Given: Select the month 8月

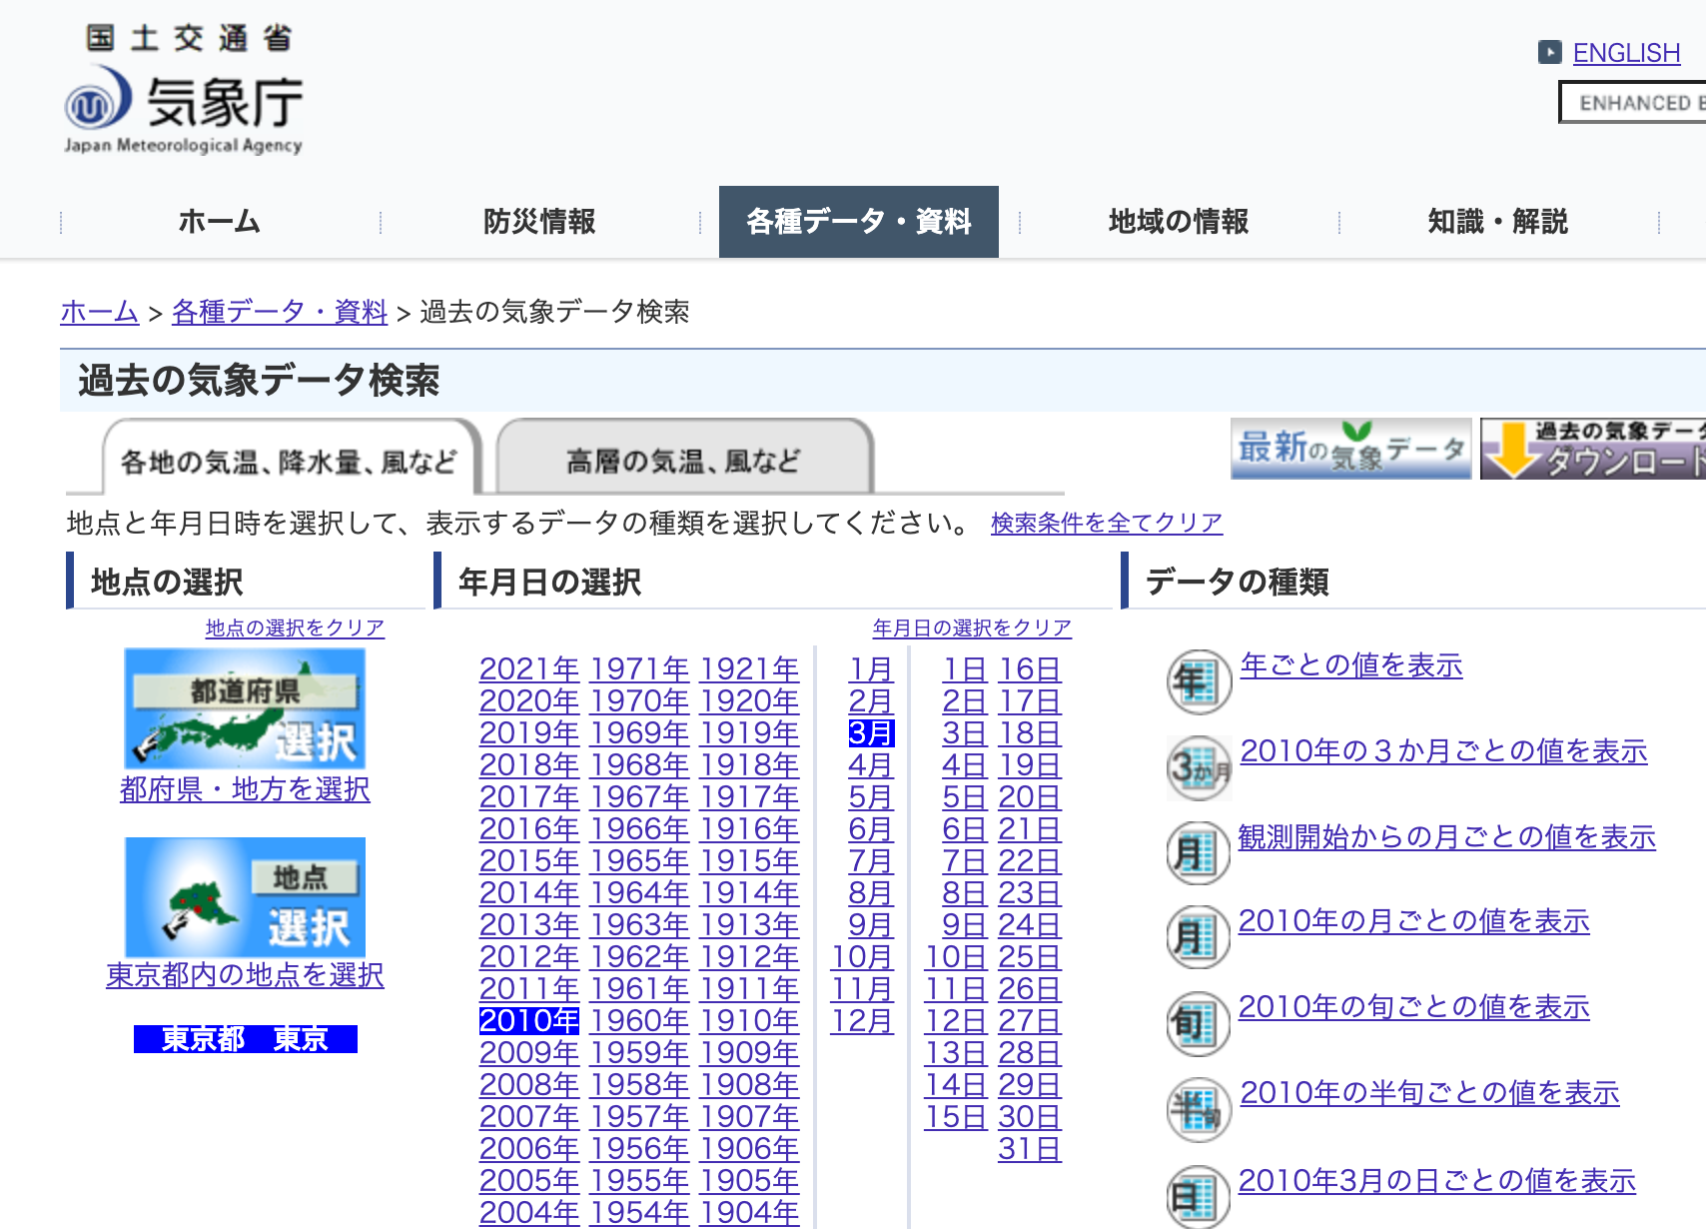Looking at the screenshot, I should coord(870,893).
